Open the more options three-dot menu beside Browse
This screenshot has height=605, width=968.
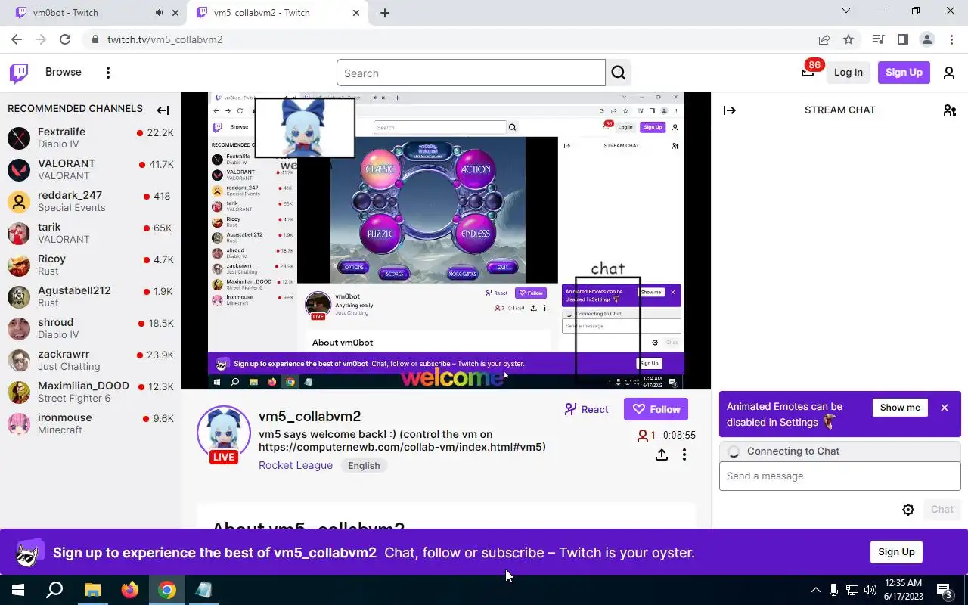pos(108,73)
